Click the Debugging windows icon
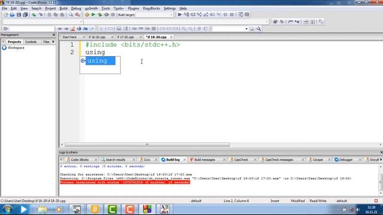This screenshot has height=215, width=383. pyautogui.click(x=241, y=14)
